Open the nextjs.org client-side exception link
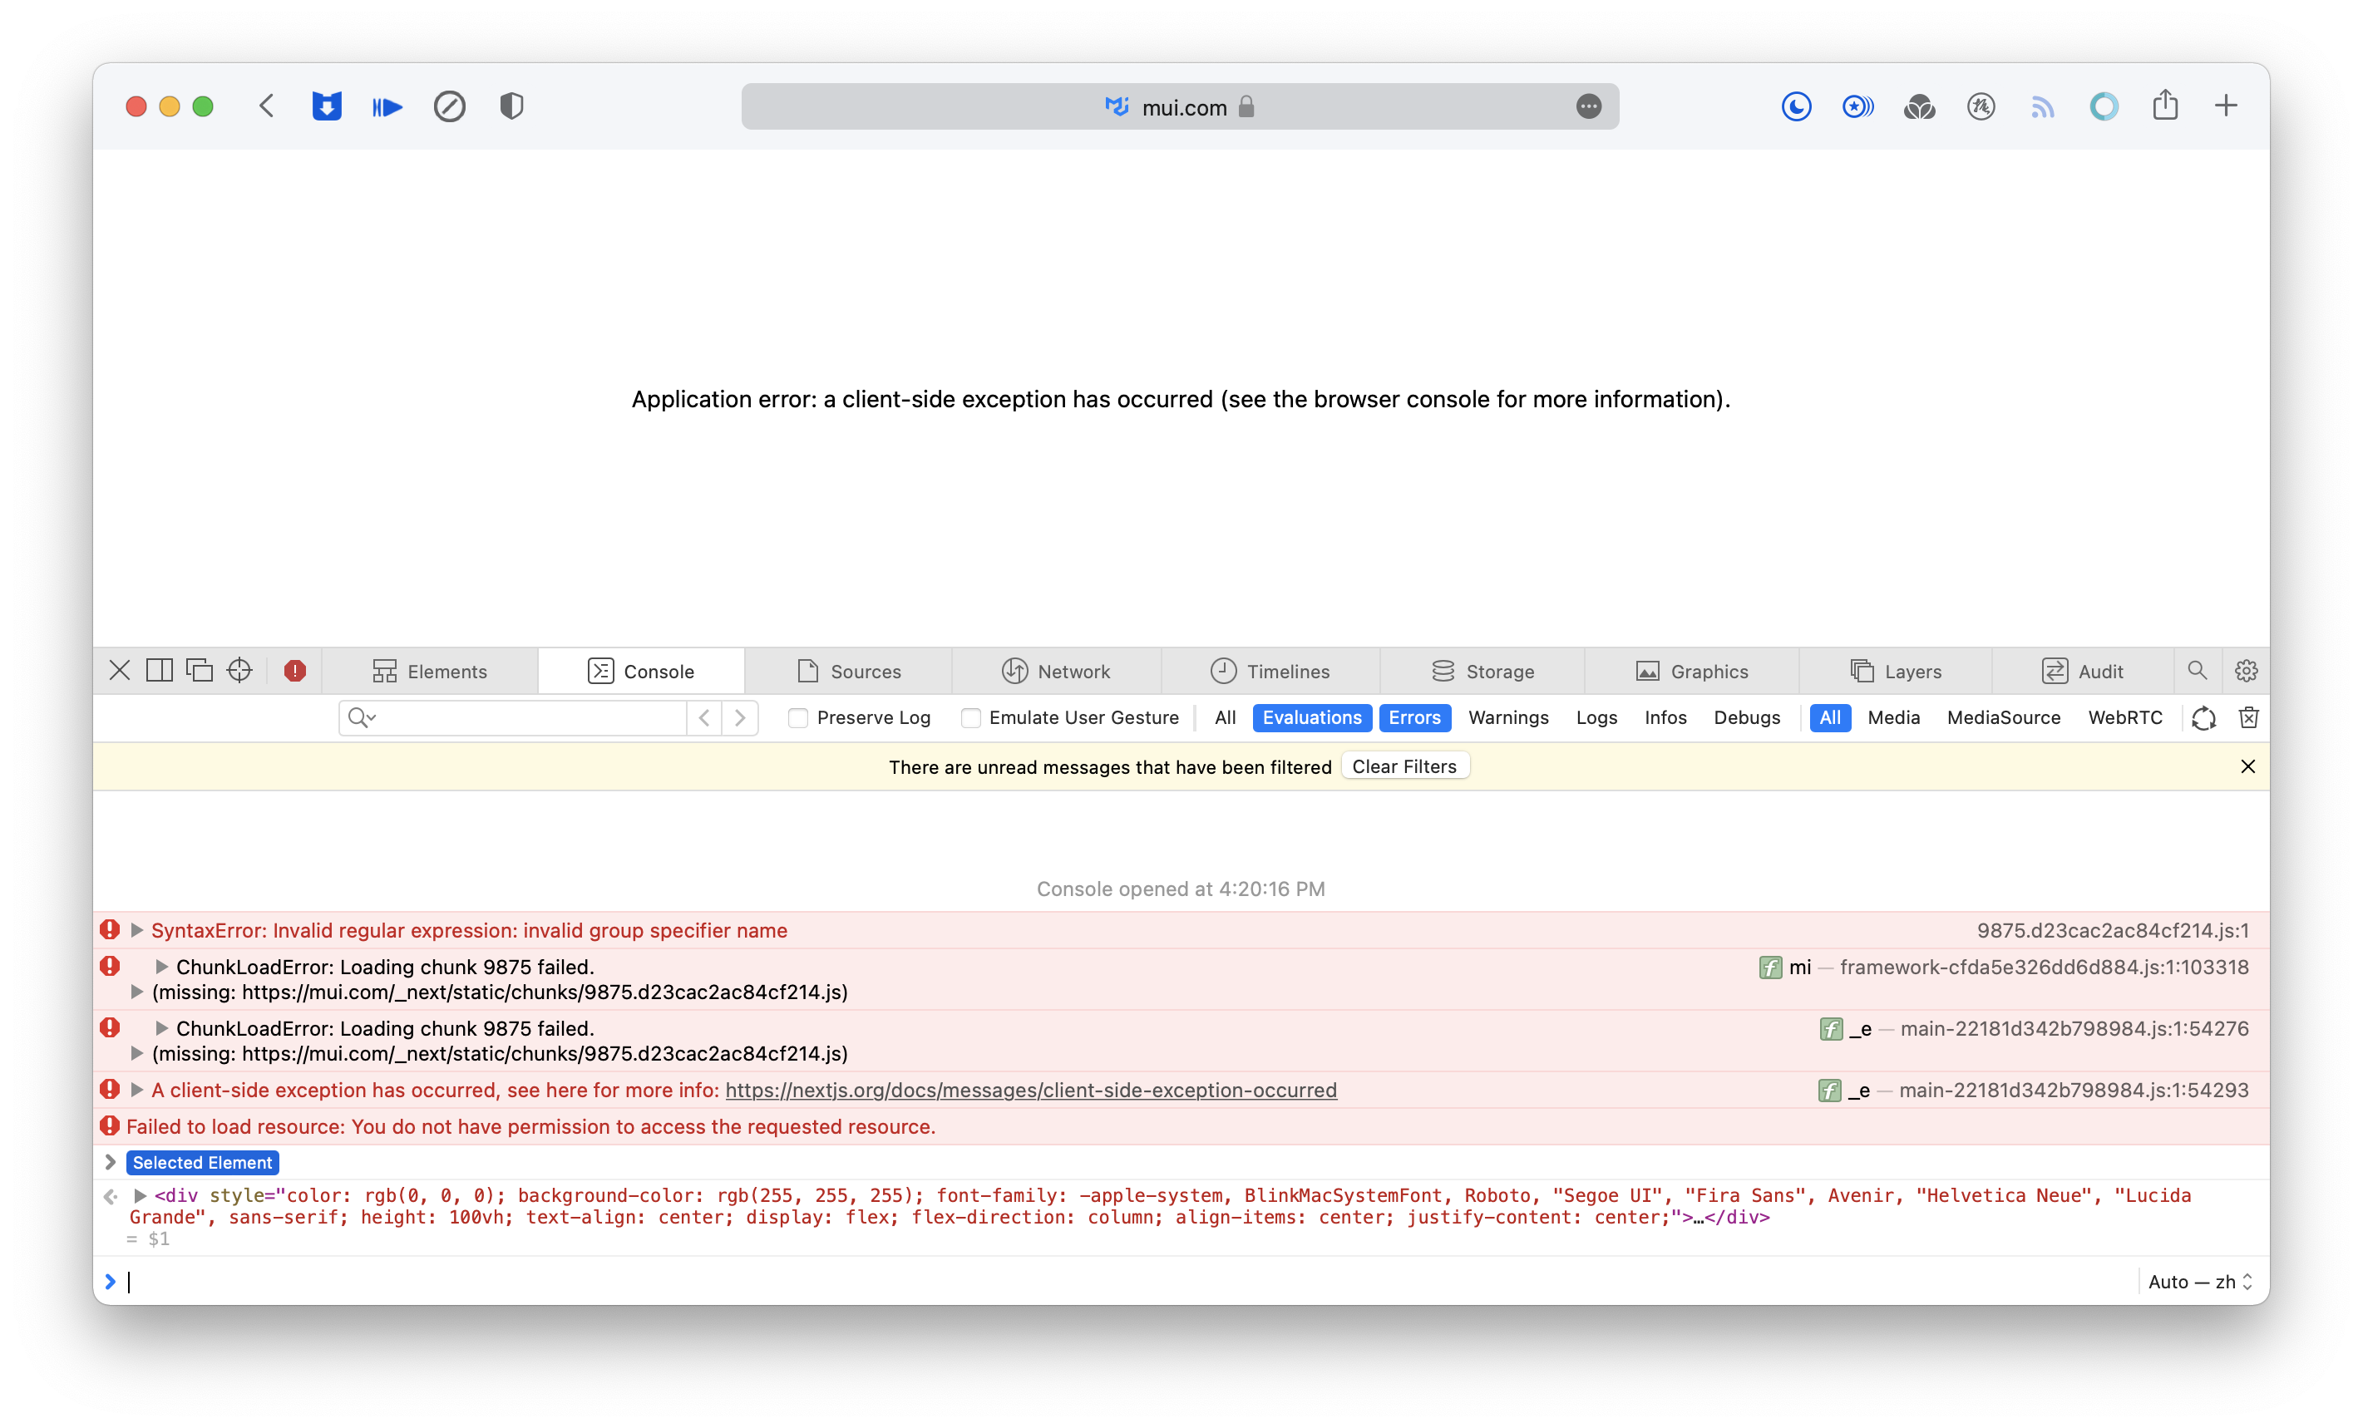Screen dimensions: 2363x1428 (1031, 1091)
